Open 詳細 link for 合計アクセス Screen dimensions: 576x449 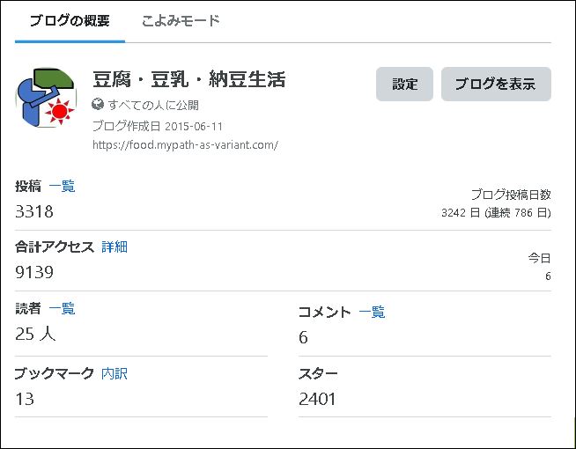point(114,247)
